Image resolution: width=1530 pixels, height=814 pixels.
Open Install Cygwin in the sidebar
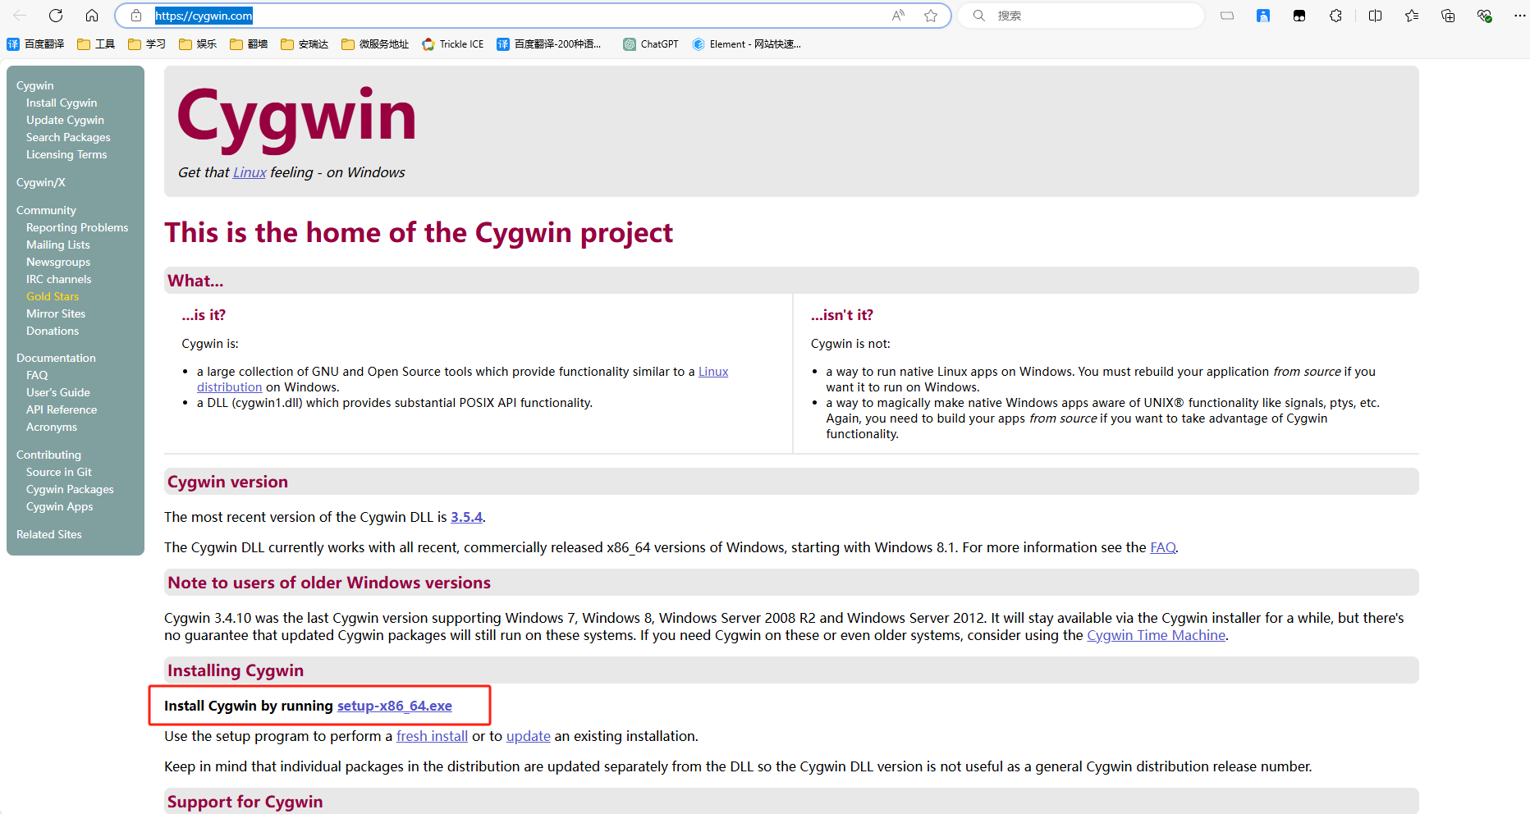(x=62, y=103)
